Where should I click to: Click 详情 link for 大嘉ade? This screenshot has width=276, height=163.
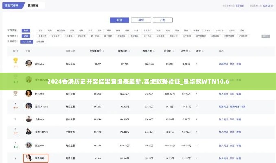pyautogui.click(x=239, y=119)
